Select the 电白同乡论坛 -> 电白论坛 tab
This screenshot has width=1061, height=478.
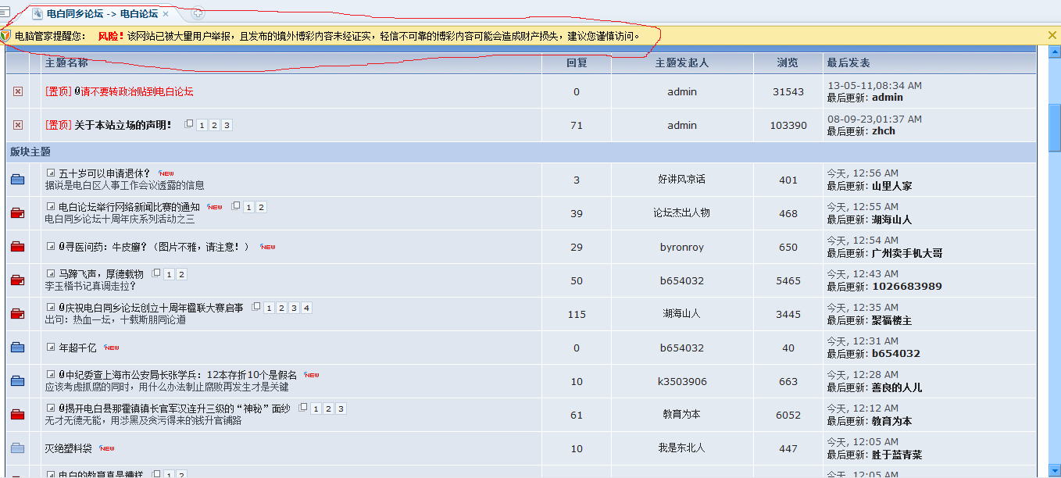(102, 14)
